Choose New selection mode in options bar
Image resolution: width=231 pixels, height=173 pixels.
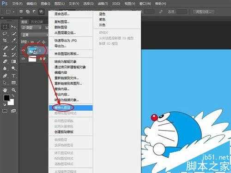tap(21, 12)
